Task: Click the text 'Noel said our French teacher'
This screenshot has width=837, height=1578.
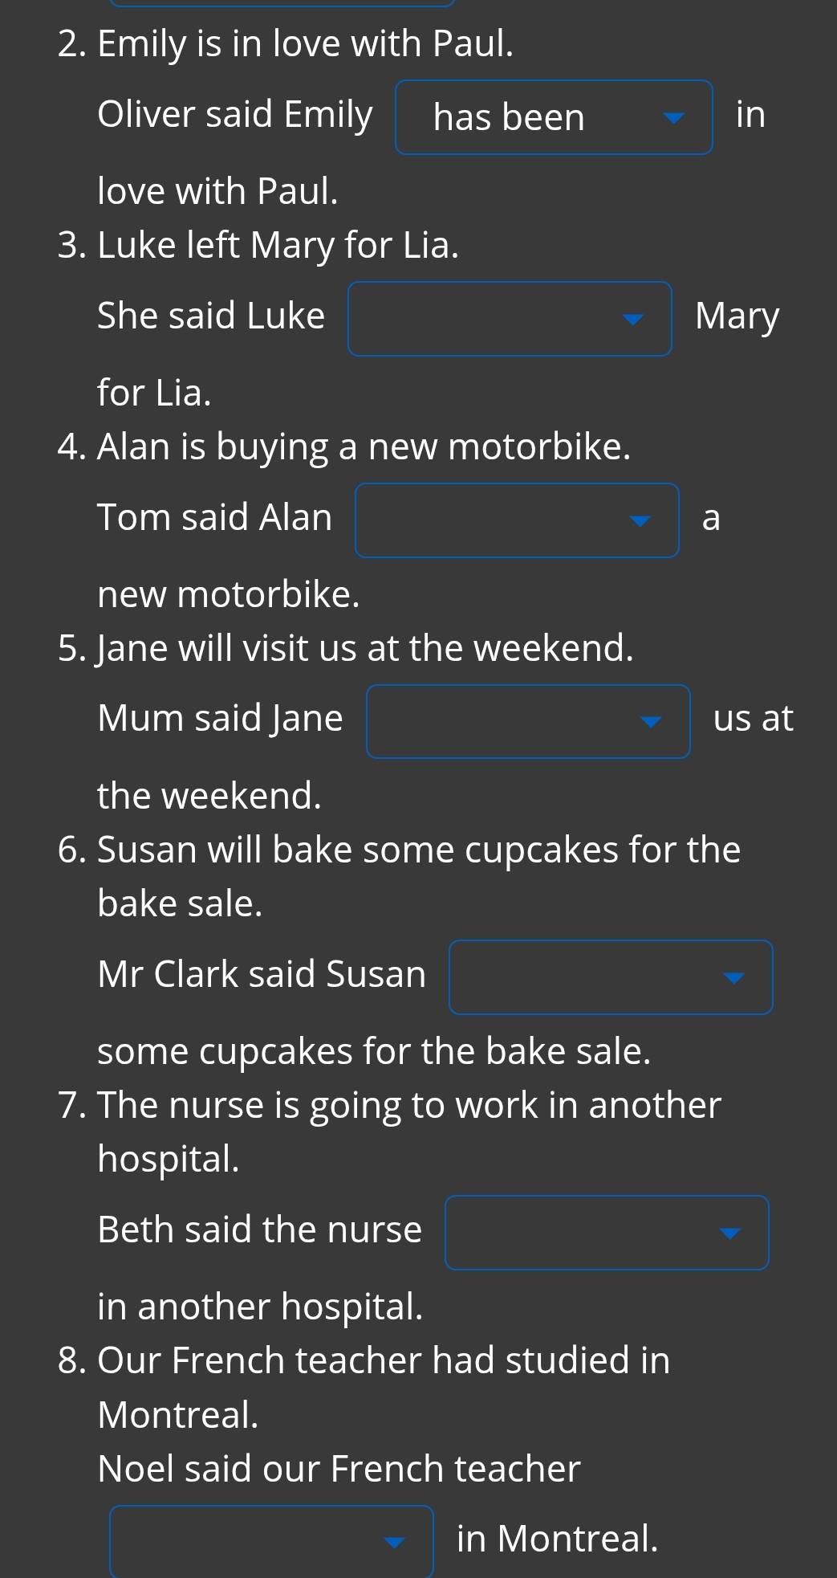Action: [x=339, y=1469]
